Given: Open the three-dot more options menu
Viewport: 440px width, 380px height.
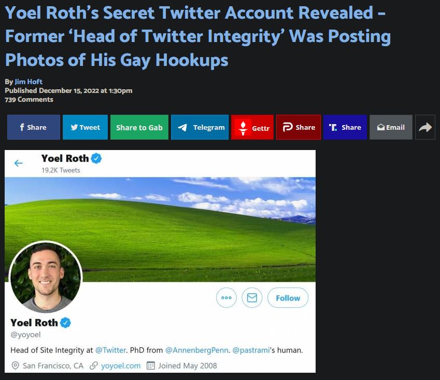Looking at the screenshot, I should pyautogui.click(x=226, y=297).
